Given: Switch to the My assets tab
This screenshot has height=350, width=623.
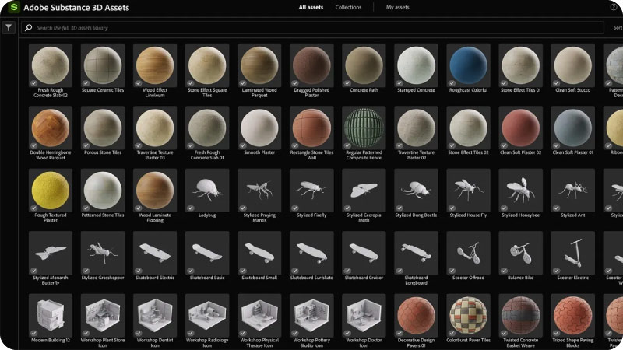Looking at the screenshot, I should (397, 7).
